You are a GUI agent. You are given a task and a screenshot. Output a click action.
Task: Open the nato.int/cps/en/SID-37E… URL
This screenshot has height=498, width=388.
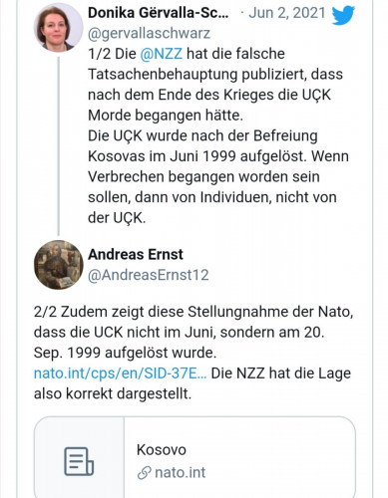[x=120, y=373]
